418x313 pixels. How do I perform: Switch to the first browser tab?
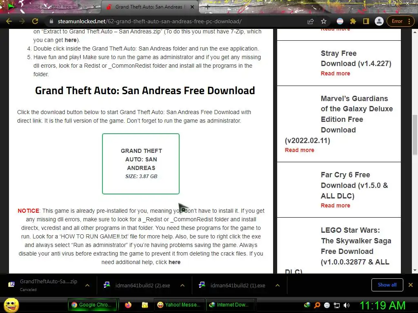click(51, 7)
